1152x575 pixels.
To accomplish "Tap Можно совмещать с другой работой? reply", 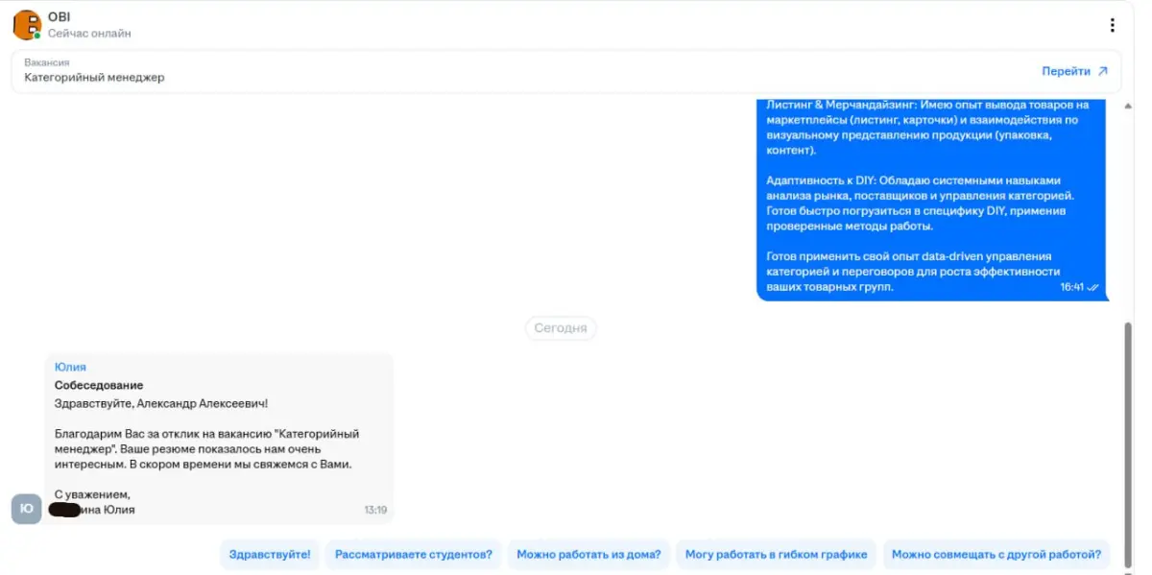I will click(x=996, y=554).
